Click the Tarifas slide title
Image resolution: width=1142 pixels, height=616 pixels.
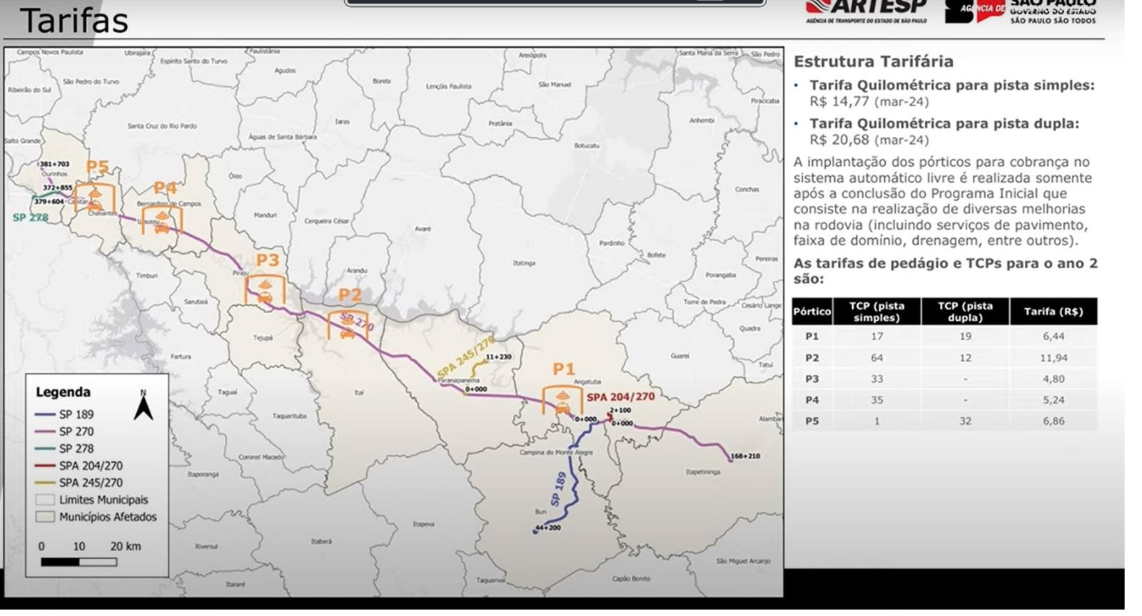pyautogui.click(x=74, y=21)
